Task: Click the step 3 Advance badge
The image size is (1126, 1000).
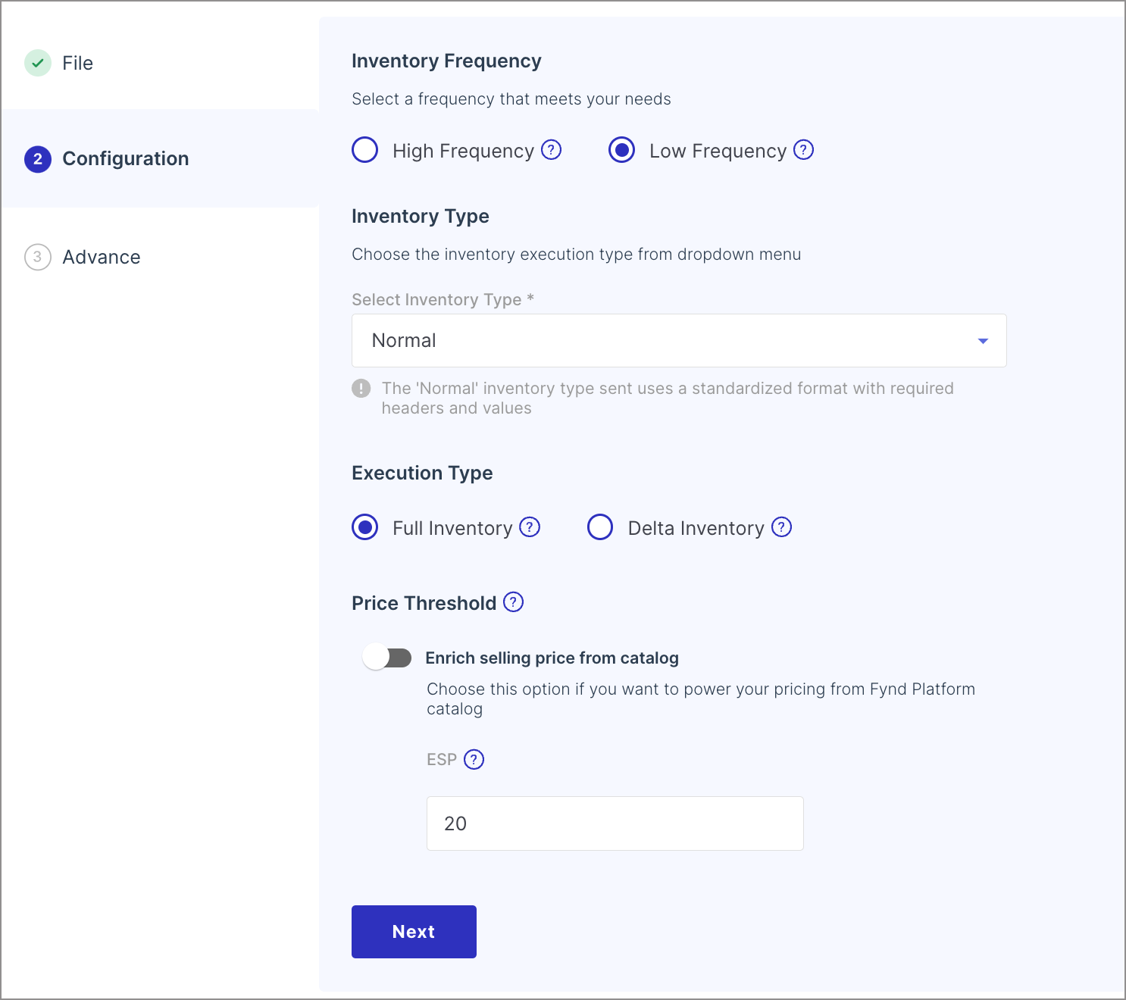Action: 38,257
